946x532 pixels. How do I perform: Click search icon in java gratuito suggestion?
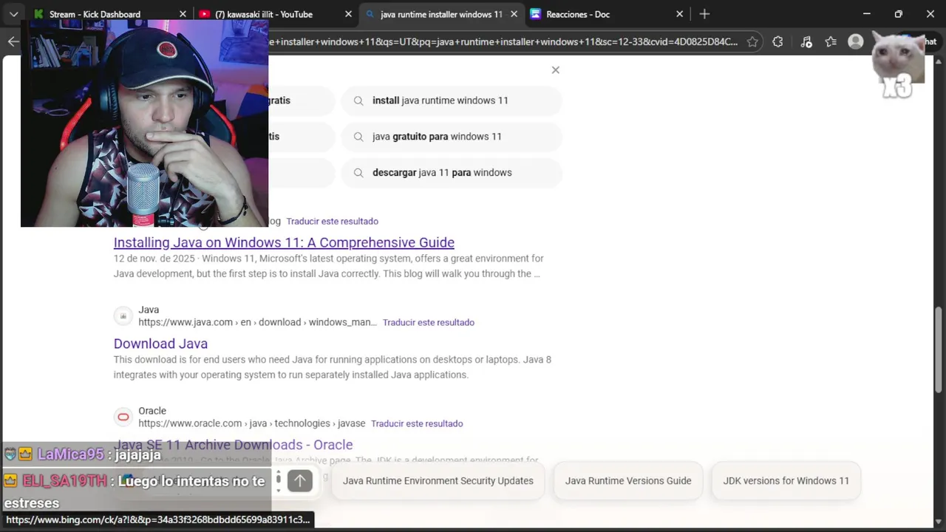click(358, 137)
